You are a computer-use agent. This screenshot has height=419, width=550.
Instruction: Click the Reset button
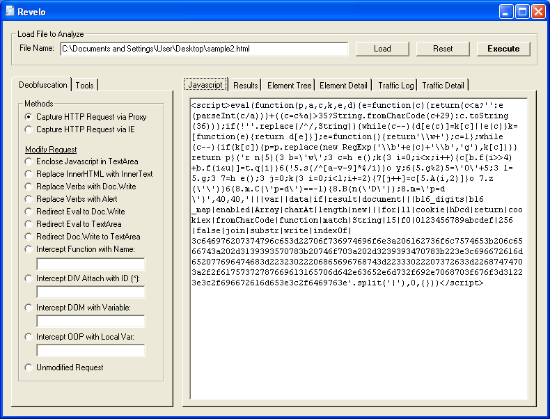point(443,49)
